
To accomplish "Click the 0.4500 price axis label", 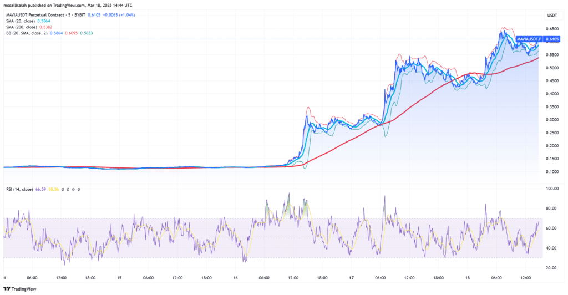I will (552, 81).
